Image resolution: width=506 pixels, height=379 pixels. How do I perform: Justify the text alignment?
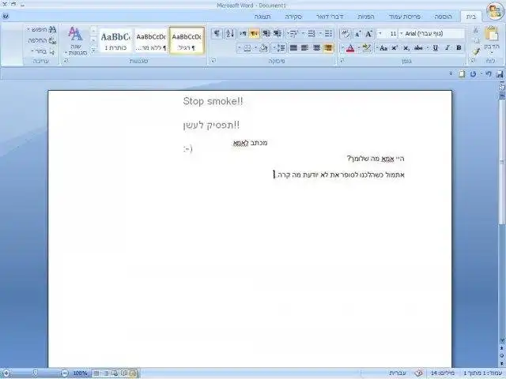(x=293, y=48)
